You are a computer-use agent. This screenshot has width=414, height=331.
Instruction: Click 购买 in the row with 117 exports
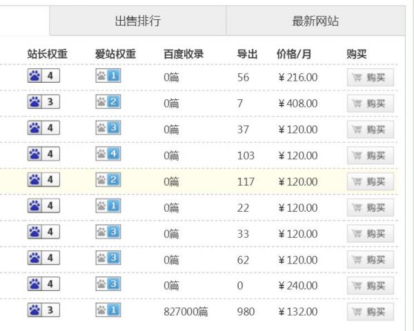coord(371,181)
